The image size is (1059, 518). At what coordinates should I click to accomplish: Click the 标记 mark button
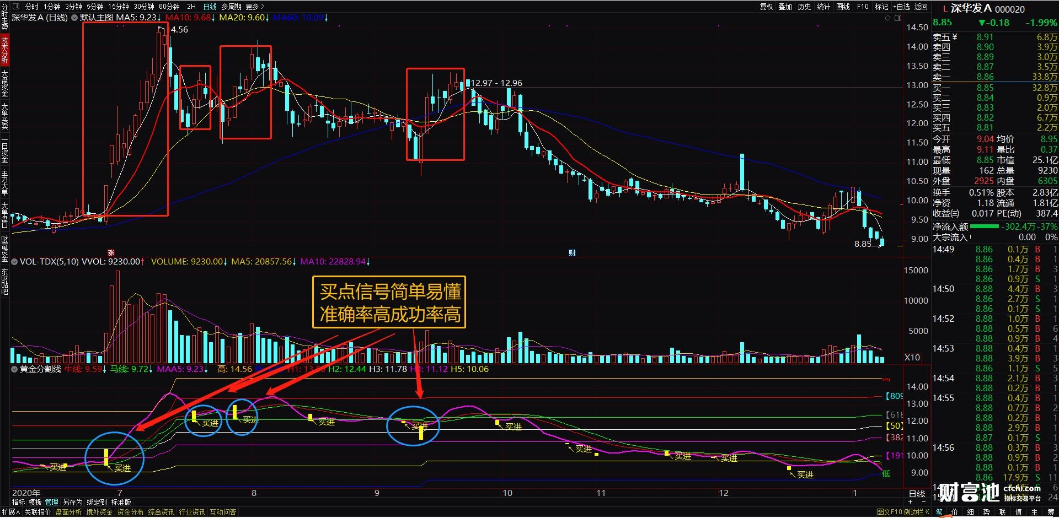[882, 7]
